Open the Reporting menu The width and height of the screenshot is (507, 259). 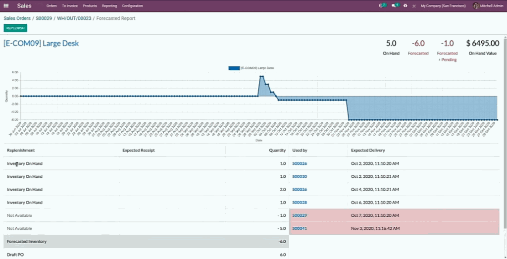[x=109, y=6]
